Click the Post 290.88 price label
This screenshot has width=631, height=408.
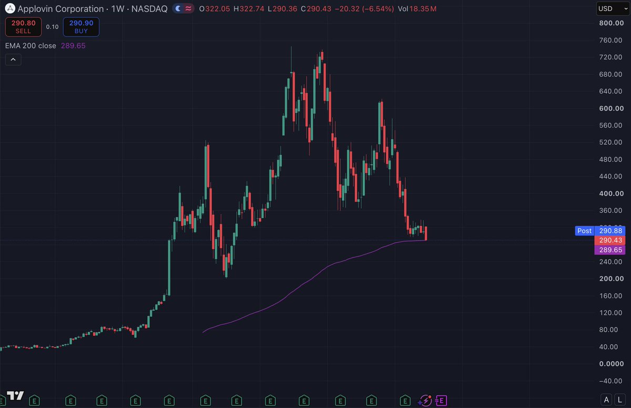point(601,231)
